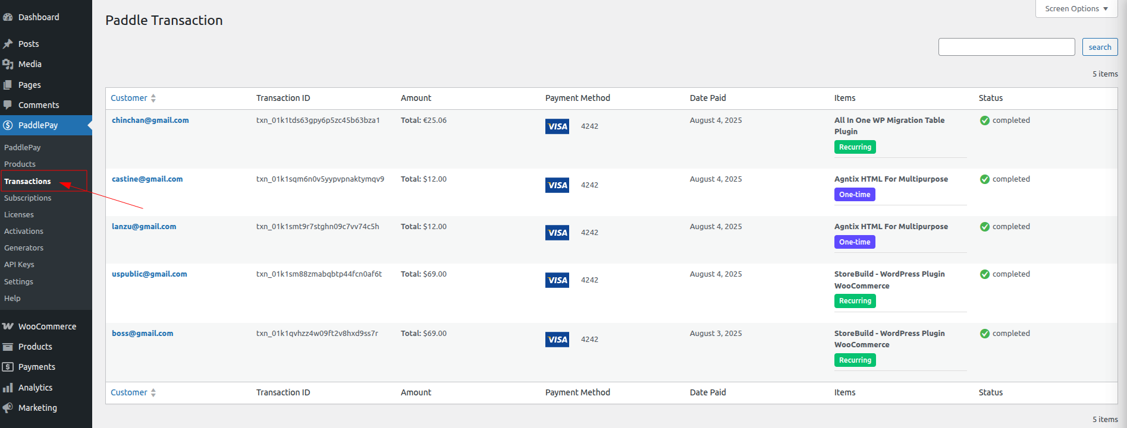Select transaction ID txn_01k1tds63gpy6p5zc45b63bza1
Image resolution: width=1127 pixels, height=428 pixels.
(x=318, y=120)
